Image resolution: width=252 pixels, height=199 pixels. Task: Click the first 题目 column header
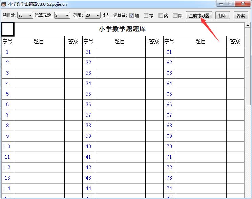(39, 41)
